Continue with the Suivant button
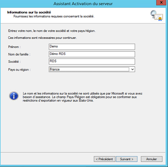Image resolution: width=168 pixels, height=167 pixels. click(x=126, y=159)
